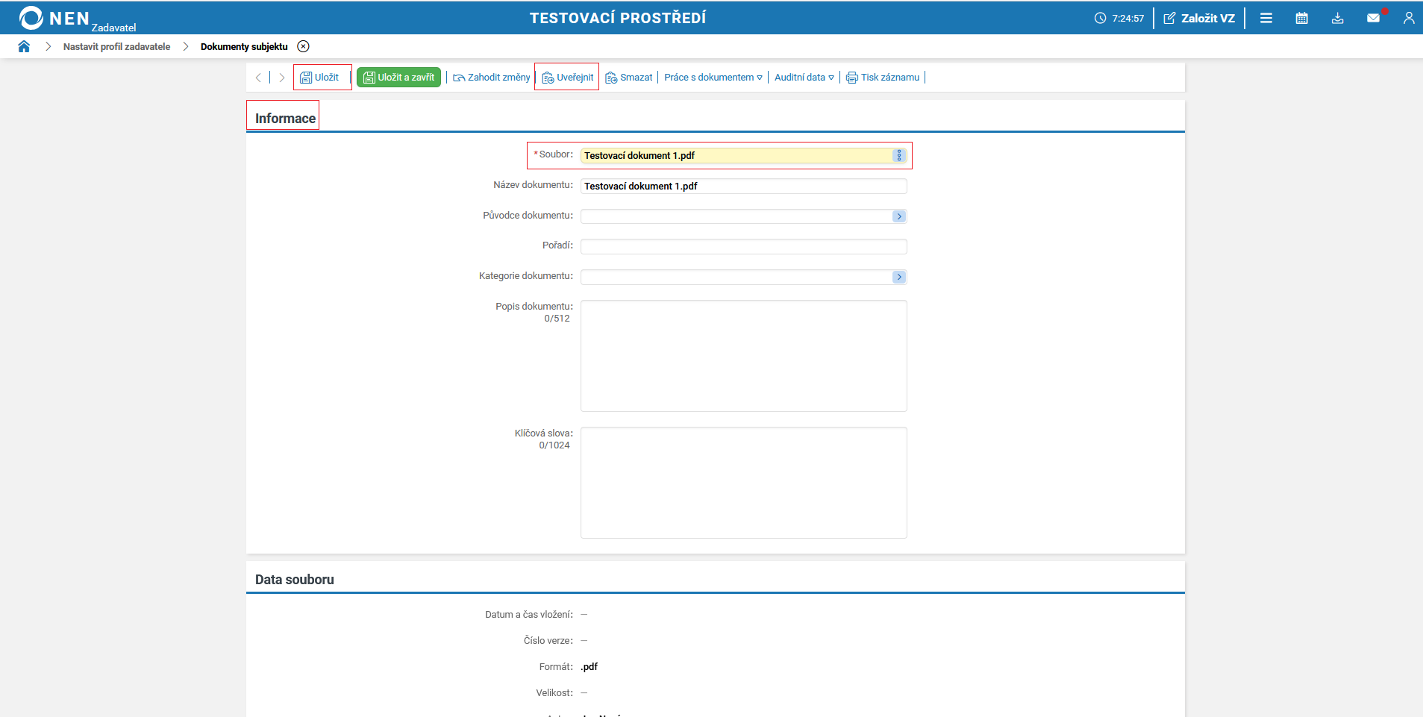
Task: Open the calendar icon in header
Action: pyautogui.click(x=1301, y=18)
